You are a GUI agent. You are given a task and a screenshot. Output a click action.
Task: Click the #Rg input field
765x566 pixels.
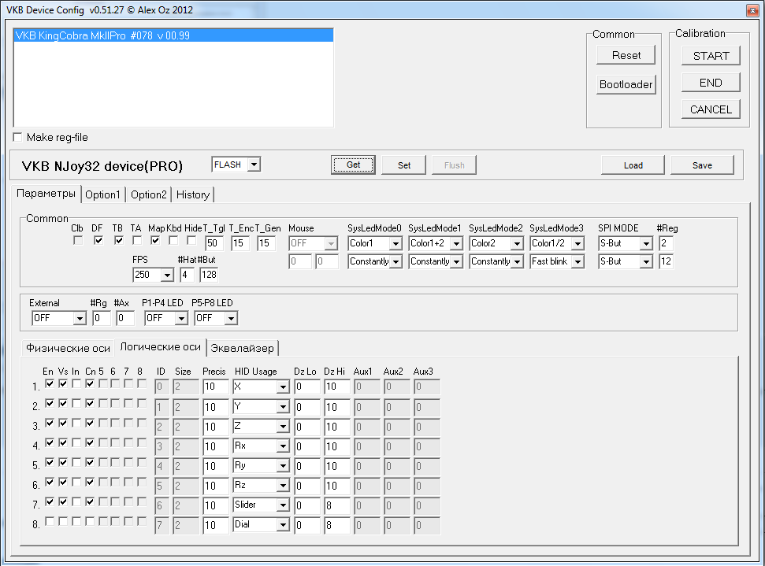[x=102, y=319]
